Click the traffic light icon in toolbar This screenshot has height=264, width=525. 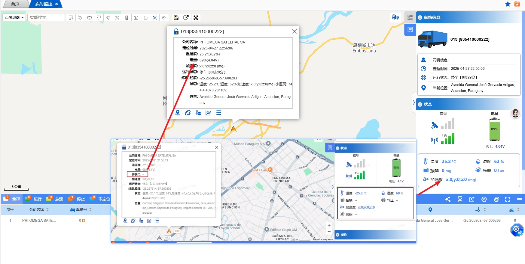[x=127, y=18]
